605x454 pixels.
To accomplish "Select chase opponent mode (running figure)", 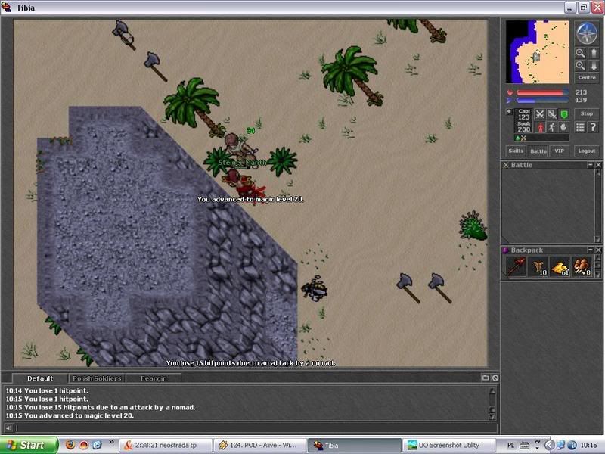I will click(552, 127).
